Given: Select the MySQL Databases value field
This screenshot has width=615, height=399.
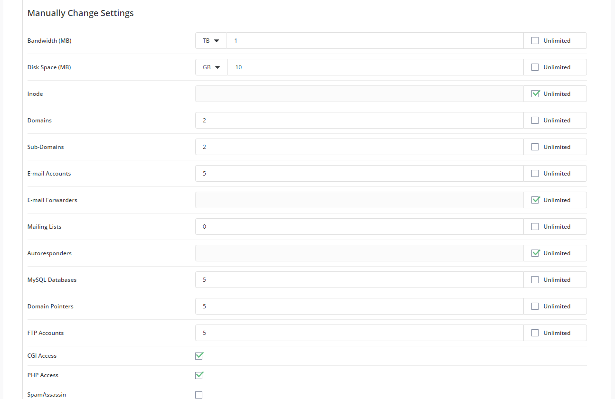Looking at the screenshot, I should (360, 280).
